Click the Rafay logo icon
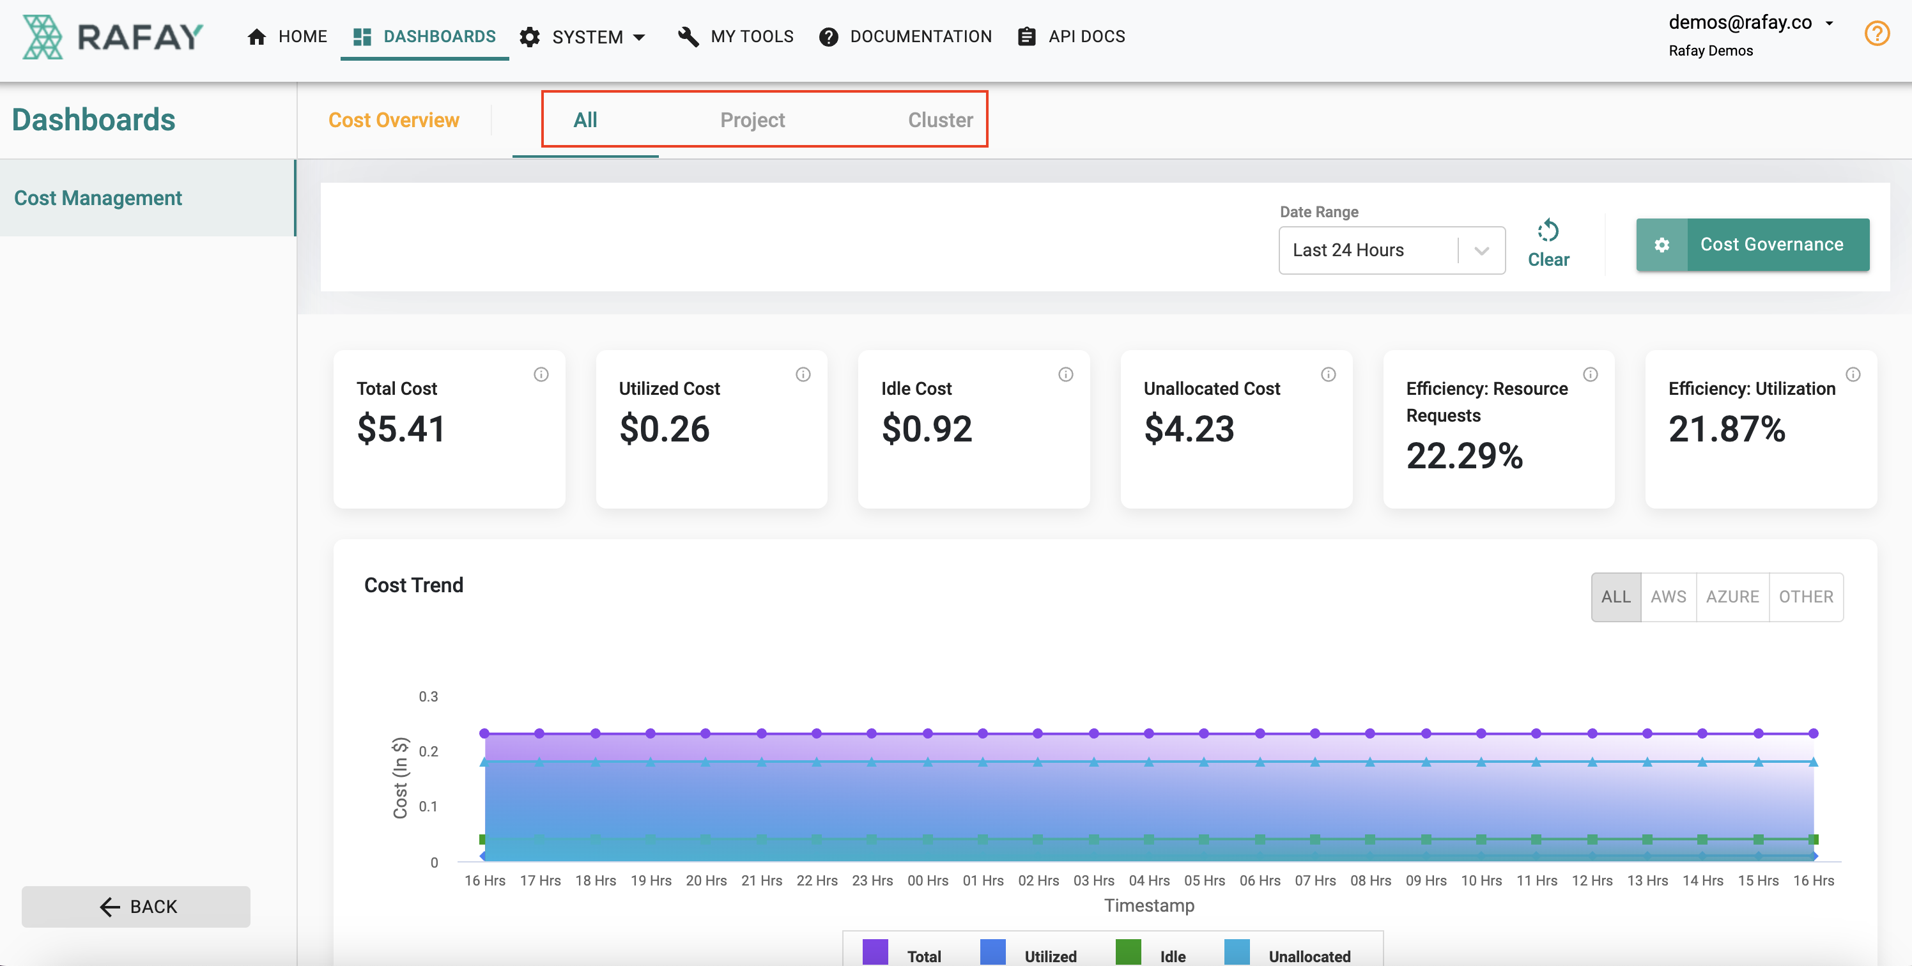Image resolution: width=1912 pixels, height=966 pixels. click(x=42, y=36)
